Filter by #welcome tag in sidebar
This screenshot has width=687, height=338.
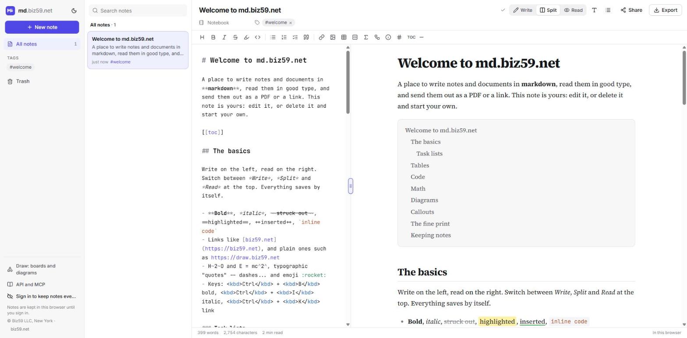[21, 67]
